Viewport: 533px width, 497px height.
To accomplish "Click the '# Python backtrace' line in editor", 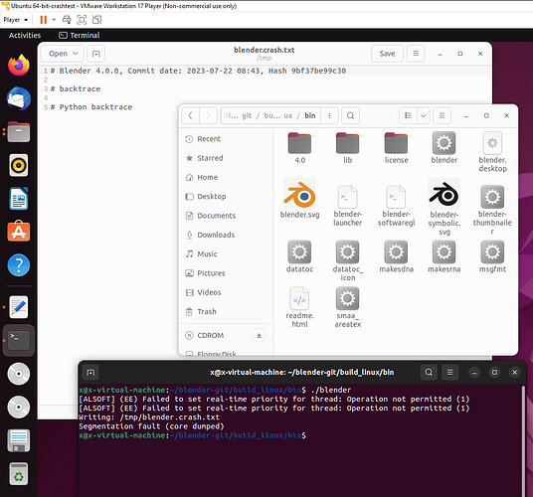I will point(91,107).
